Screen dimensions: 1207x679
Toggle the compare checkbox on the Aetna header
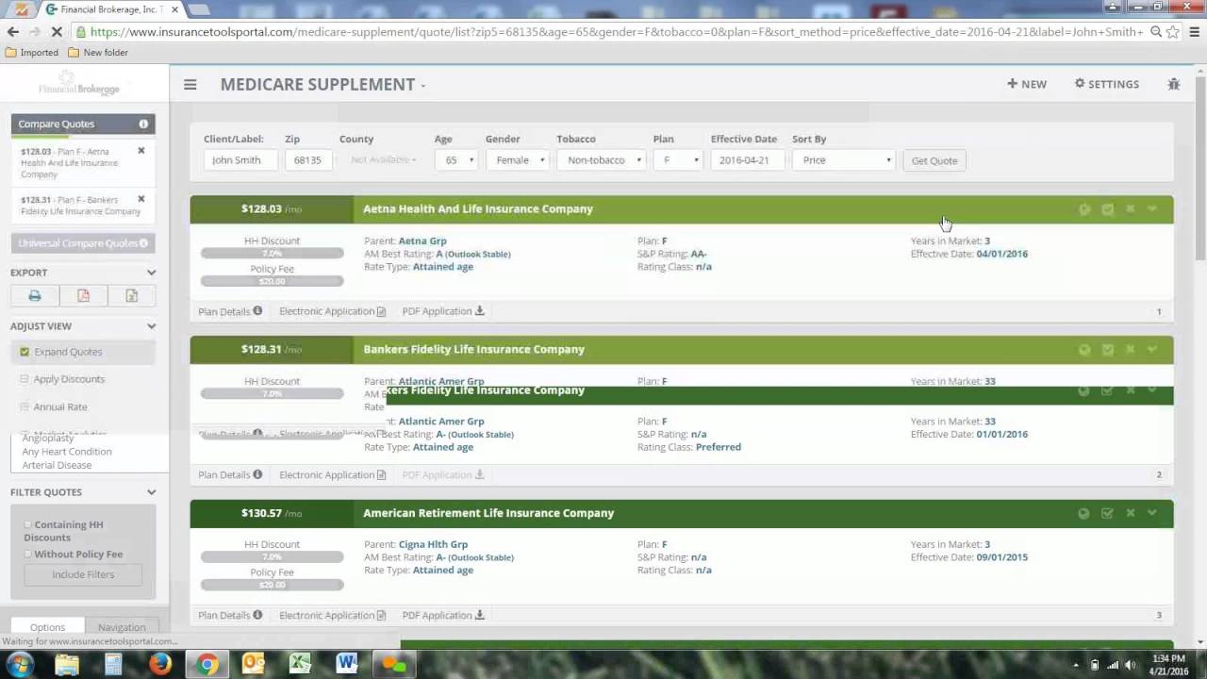click(x=1107, y=209)
